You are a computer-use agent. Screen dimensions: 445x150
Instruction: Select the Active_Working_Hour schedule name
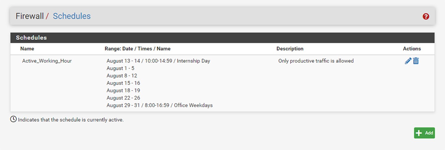click(47, 61)
